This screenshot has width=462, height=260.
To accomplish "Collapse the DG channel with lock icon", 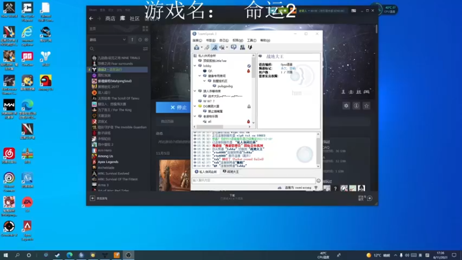I will [195, 106].
